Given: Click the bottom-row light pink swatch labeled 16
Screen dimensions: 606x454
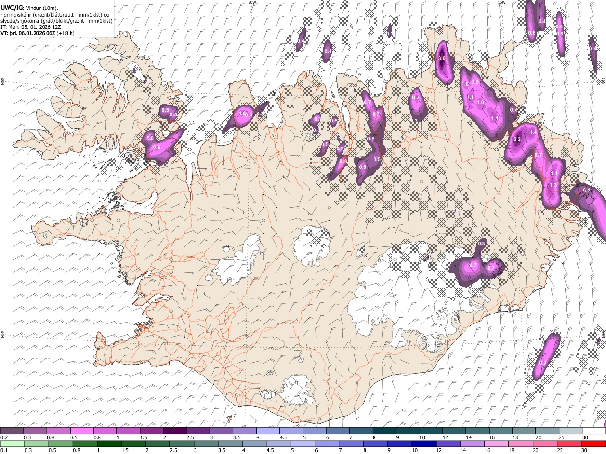Looking at the screenshot, I should (x=497, y=444).
